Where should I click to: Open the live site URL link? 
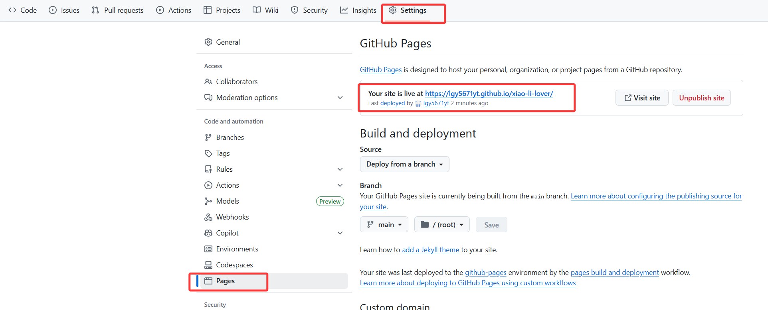pos(489,94)
